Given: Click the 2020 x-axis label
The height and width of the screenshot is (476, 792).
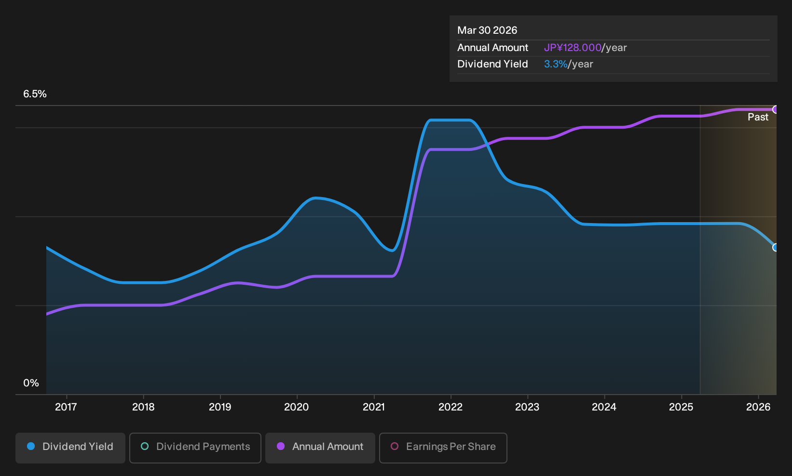Looking at the screenshot, I should point(297,407).
